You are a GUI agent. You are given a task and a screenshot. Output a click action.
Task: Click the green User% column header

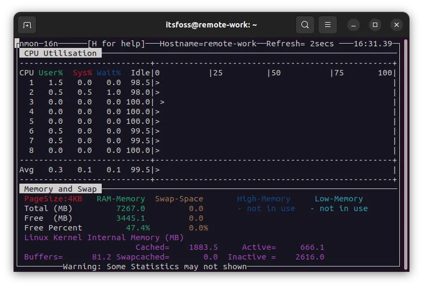click(51, 73)
